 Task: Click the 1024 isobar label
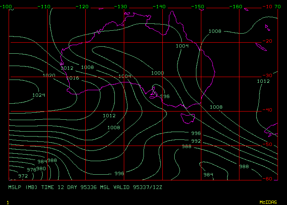pos(39,95)
